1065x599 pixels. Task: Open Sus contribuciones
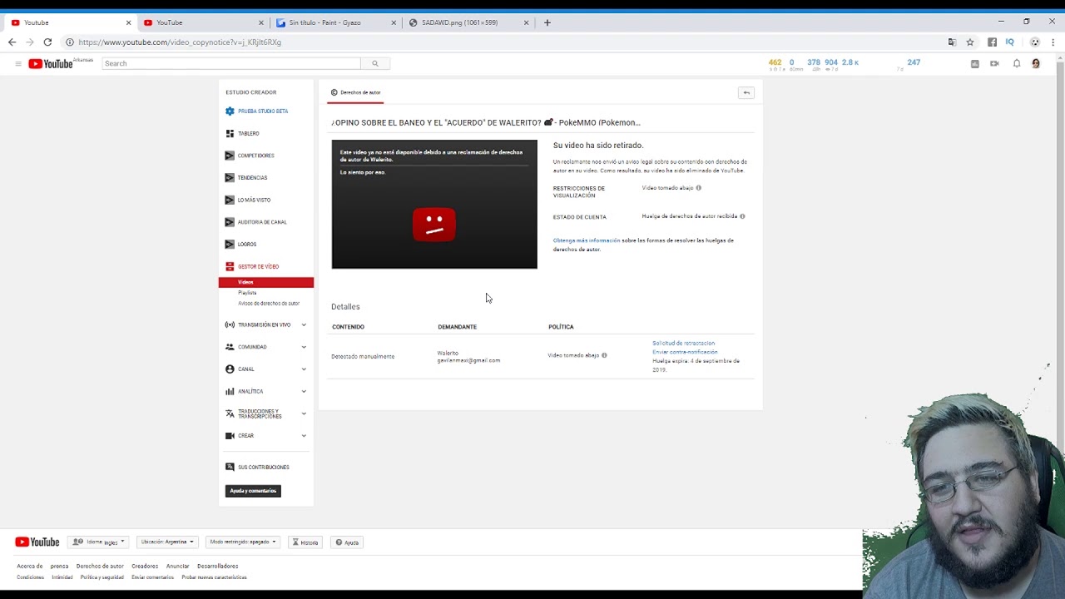[x=265, y=467]
